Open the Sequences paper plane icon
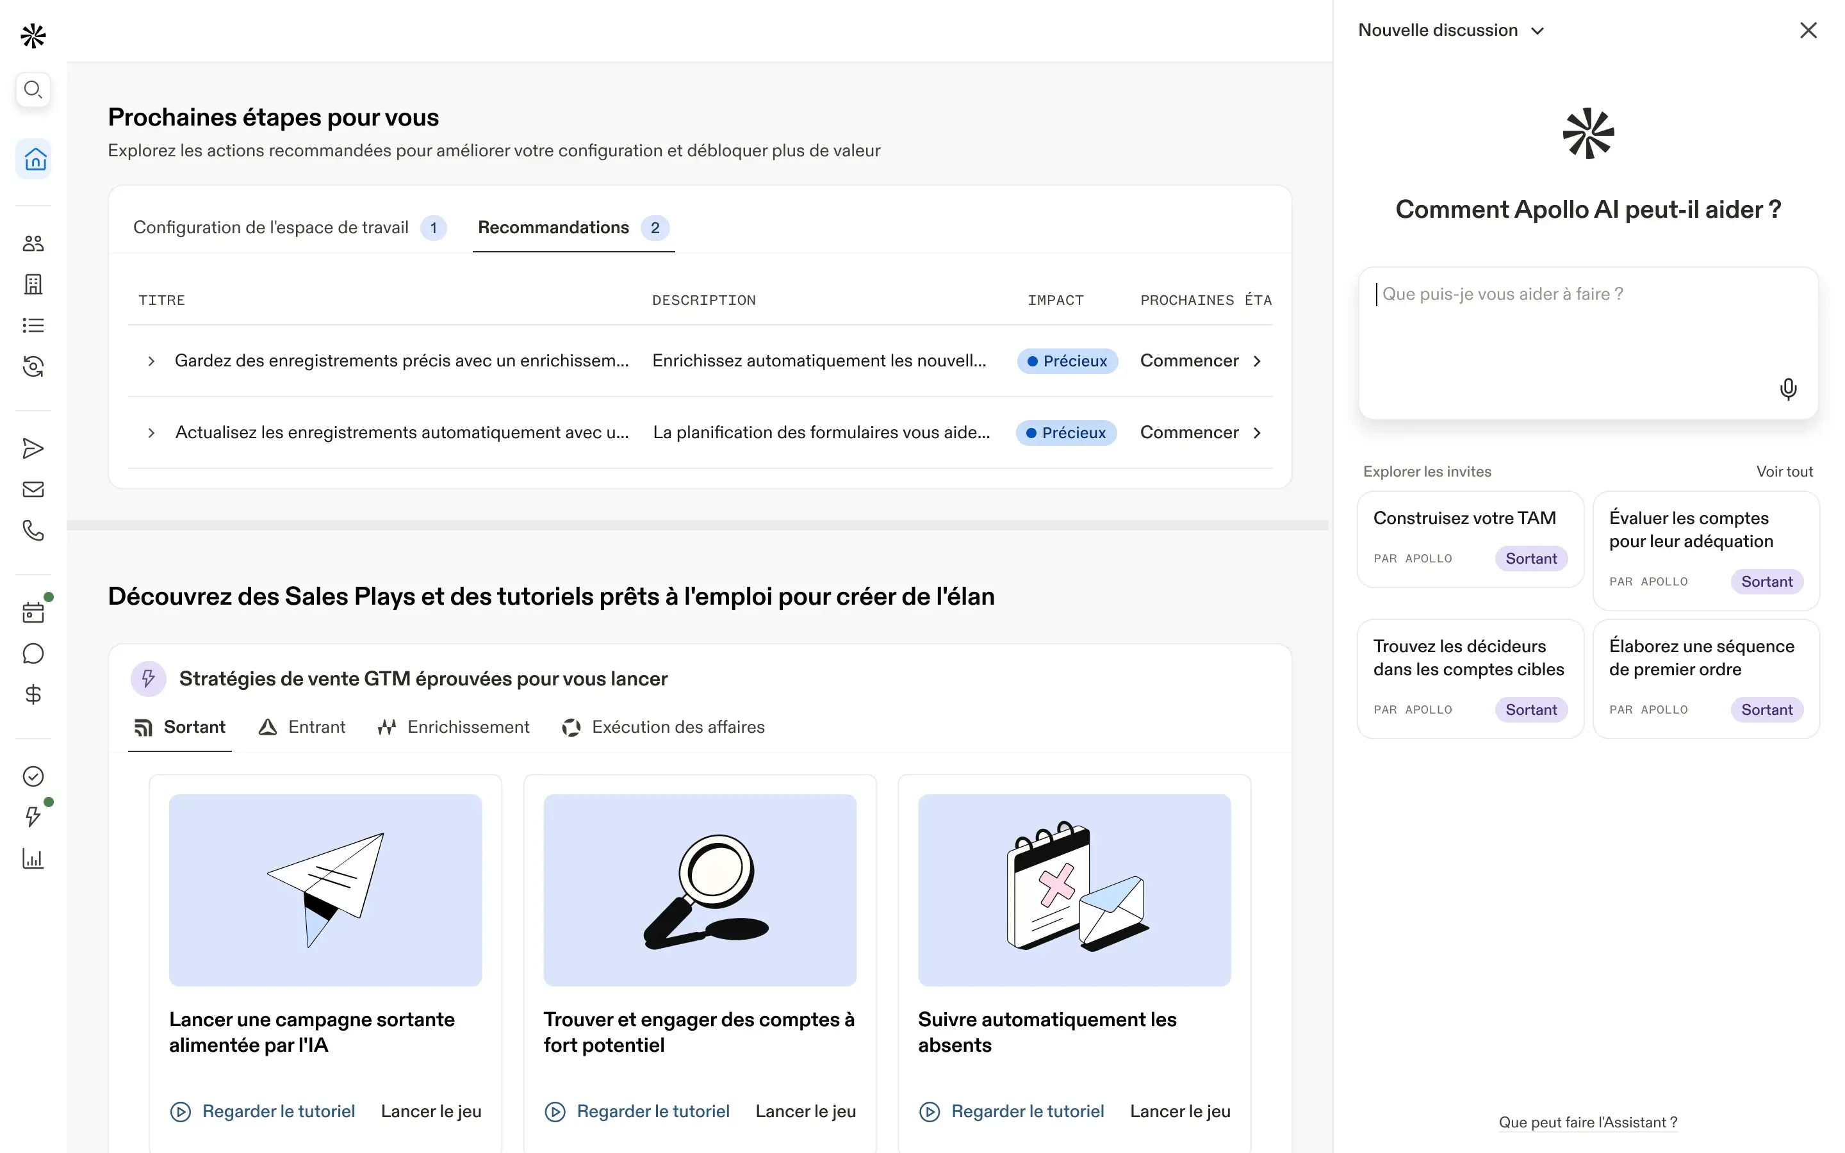 pyautogui.click(x=33, y=448)
